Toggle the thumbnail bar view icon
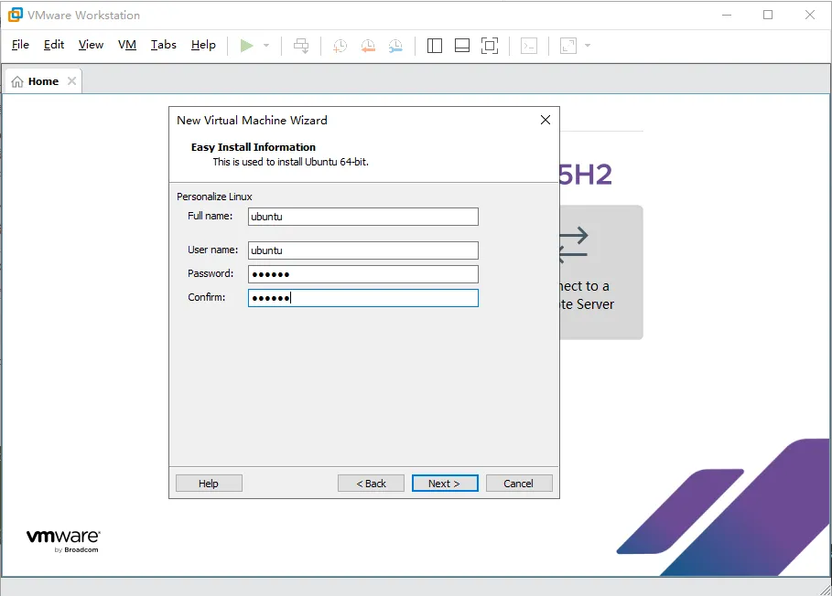The height and width of the screenshot is (596, 832). tap(462, 46)
